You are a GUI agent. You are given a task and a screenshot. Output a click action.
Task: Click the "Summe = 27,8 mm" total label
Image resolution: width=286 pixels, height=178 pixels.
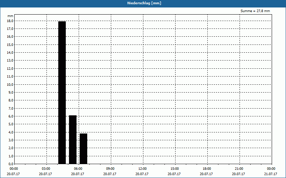[x=255, y=11]
